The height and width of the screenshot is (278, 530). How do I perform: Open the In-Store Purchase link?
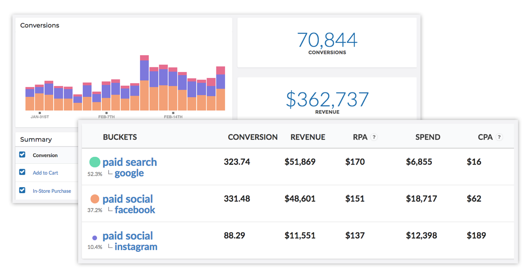click(x=52, y=191)
